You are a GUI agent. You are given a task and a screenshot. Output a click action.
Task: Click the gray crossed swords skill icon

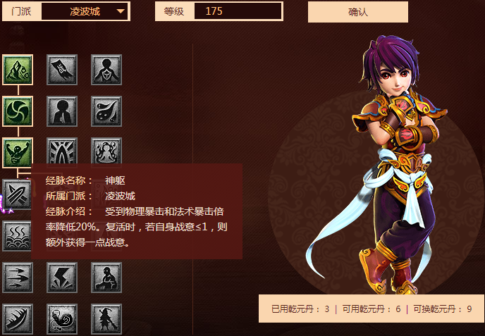tap(17, 194)
